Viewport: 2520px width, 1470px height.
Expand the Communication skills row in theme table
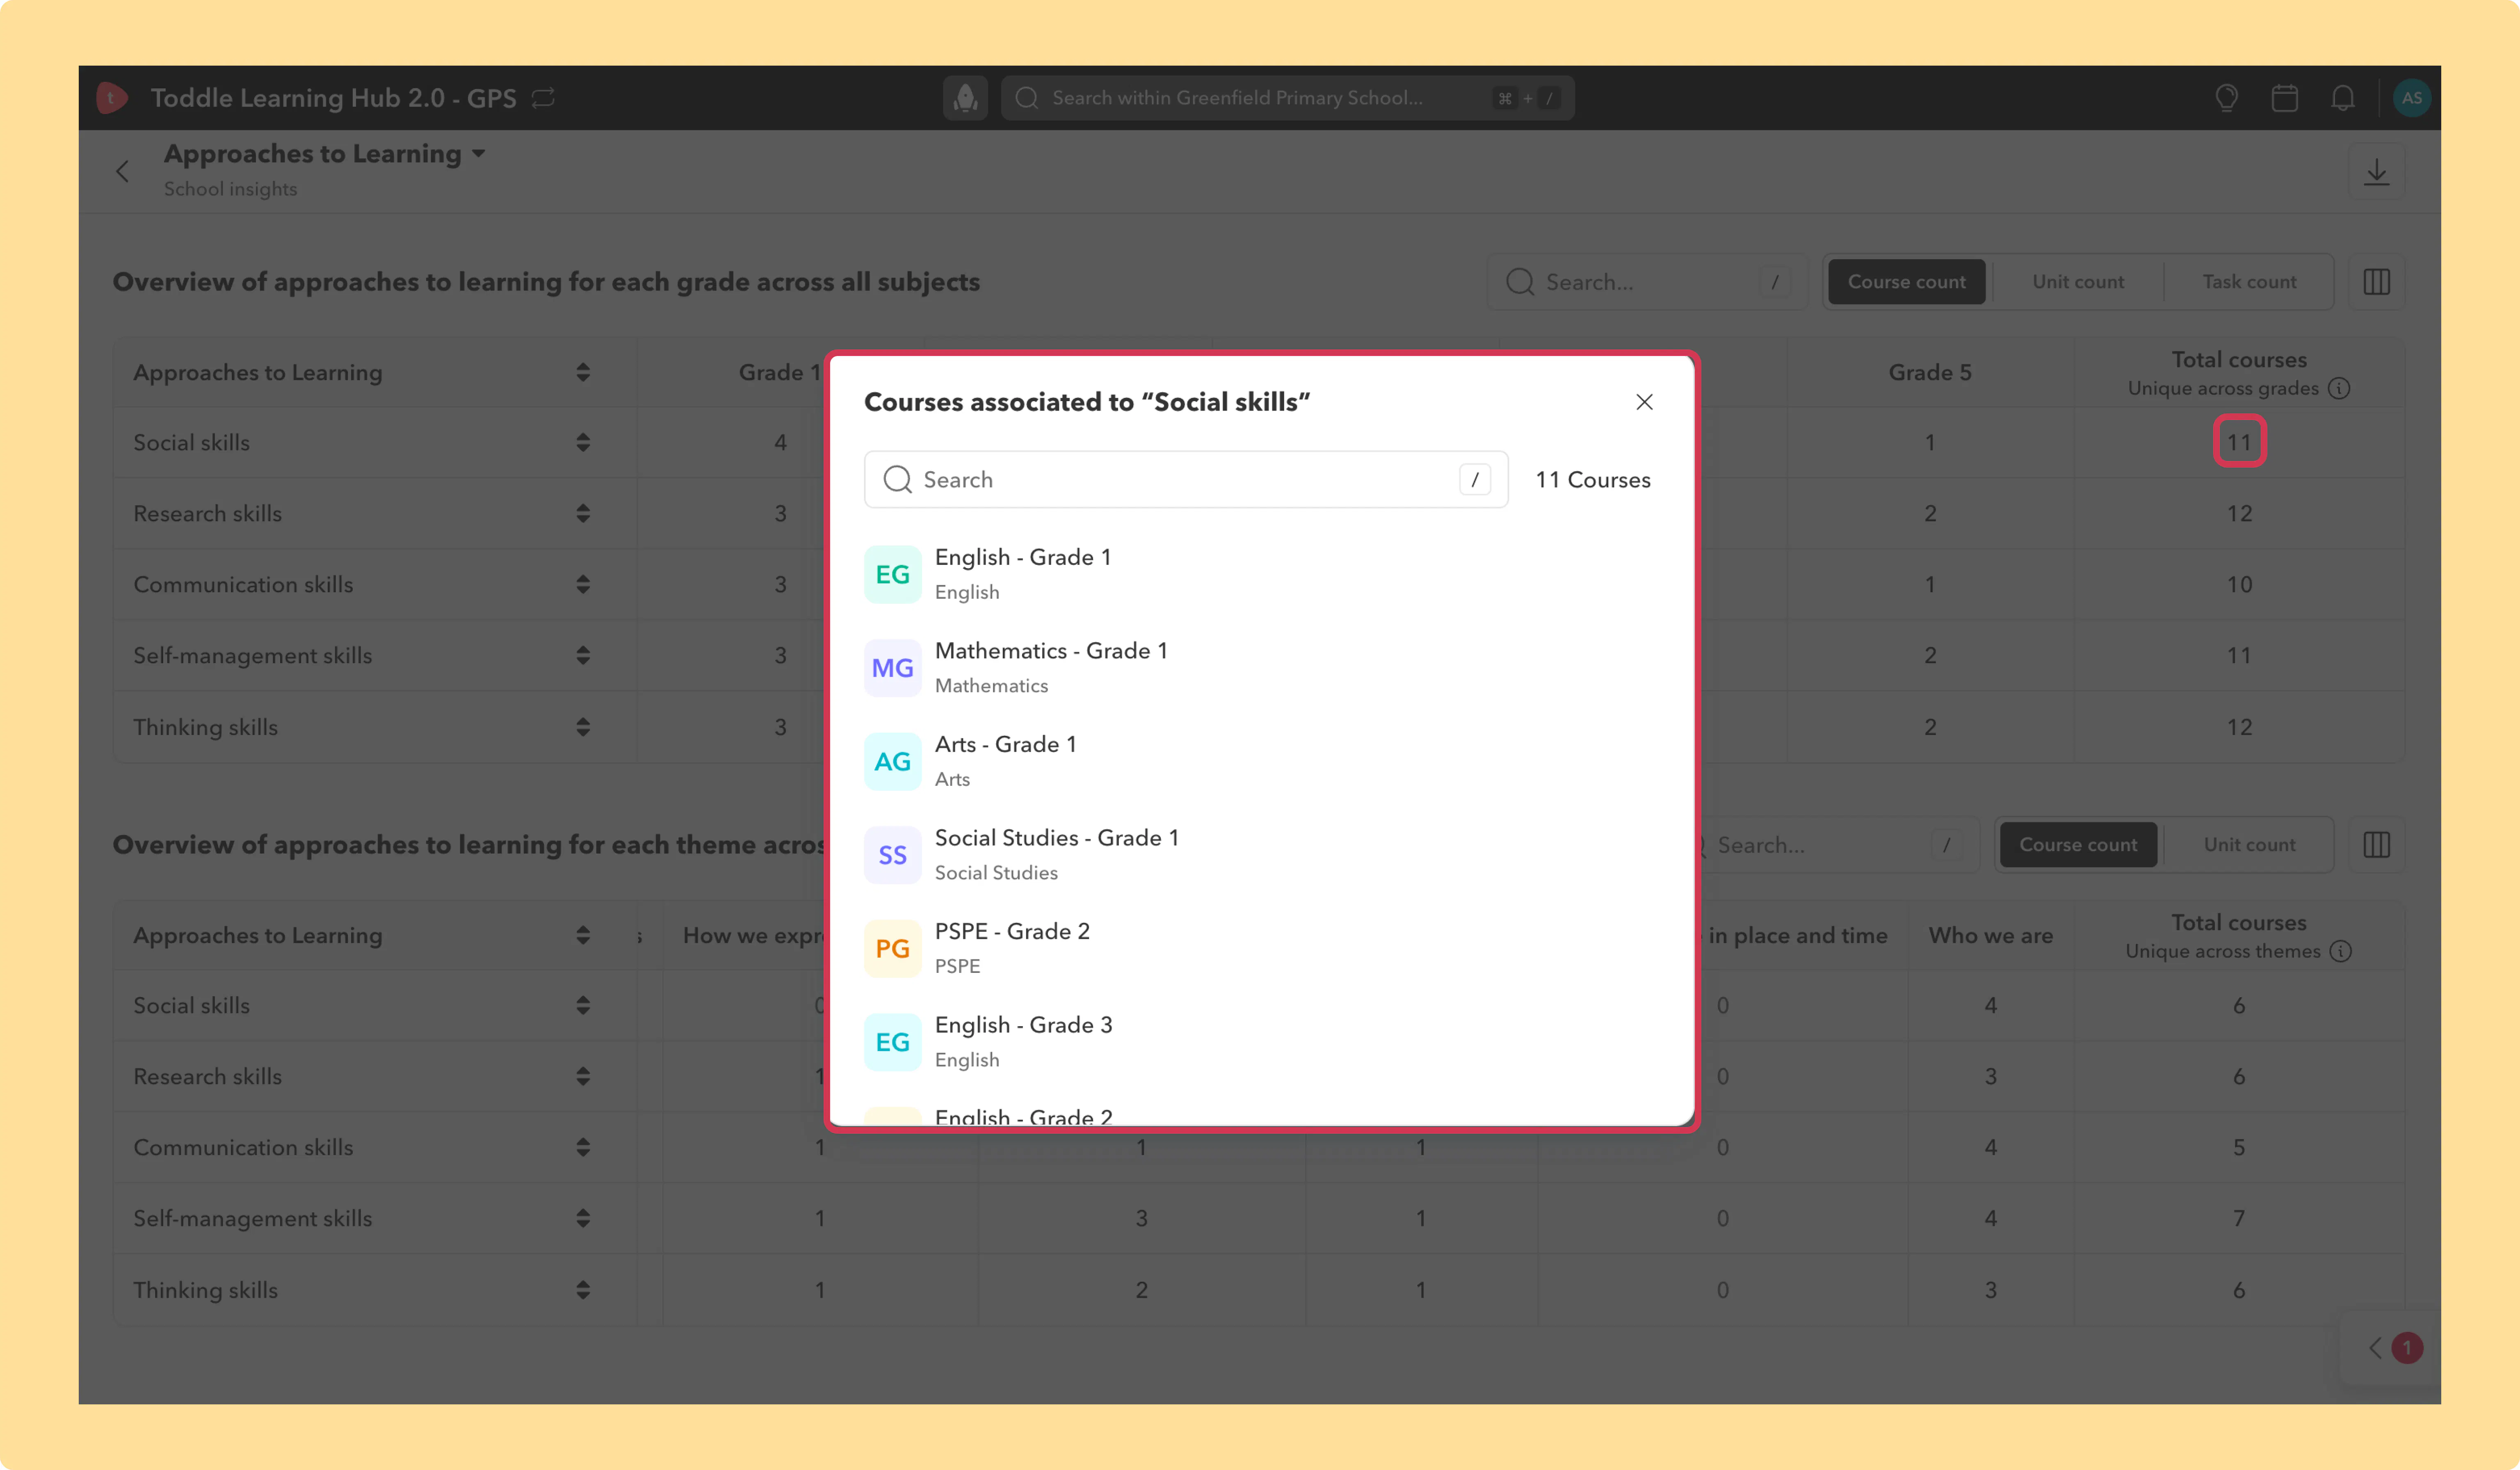[x=583, y=1148]
